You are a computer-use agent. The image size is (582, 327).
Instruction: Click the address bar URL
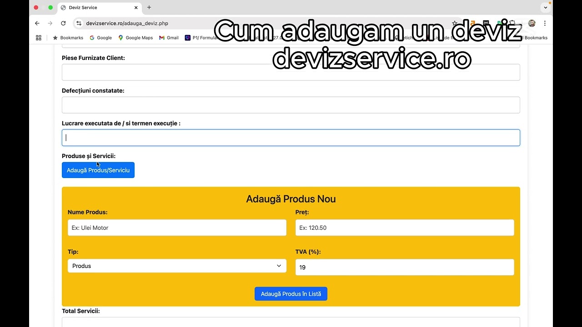(x=127, y=23)
